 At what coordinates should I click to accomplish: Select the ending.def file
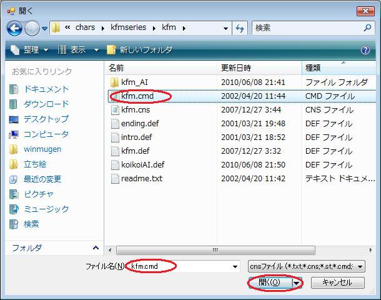coord(140,124)
